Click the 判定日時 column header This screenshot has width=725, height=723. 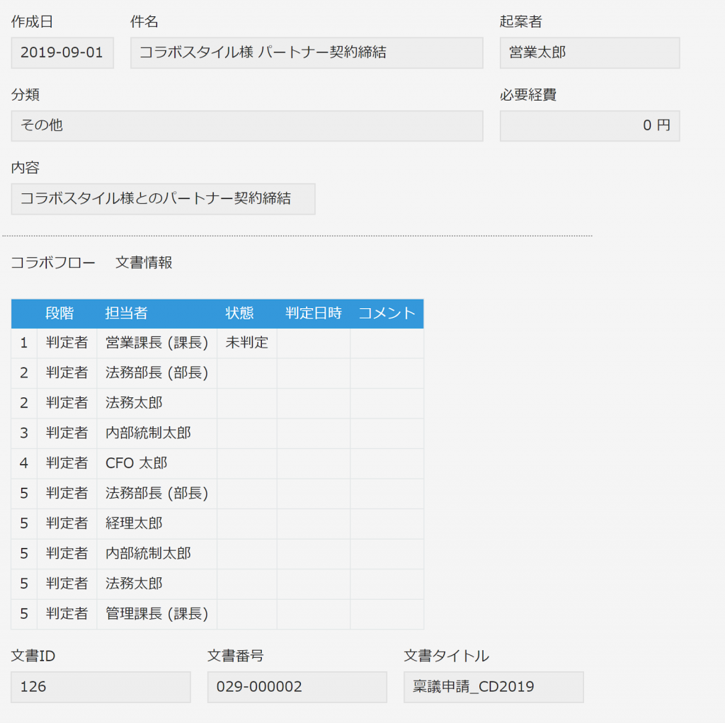point(314,313)
